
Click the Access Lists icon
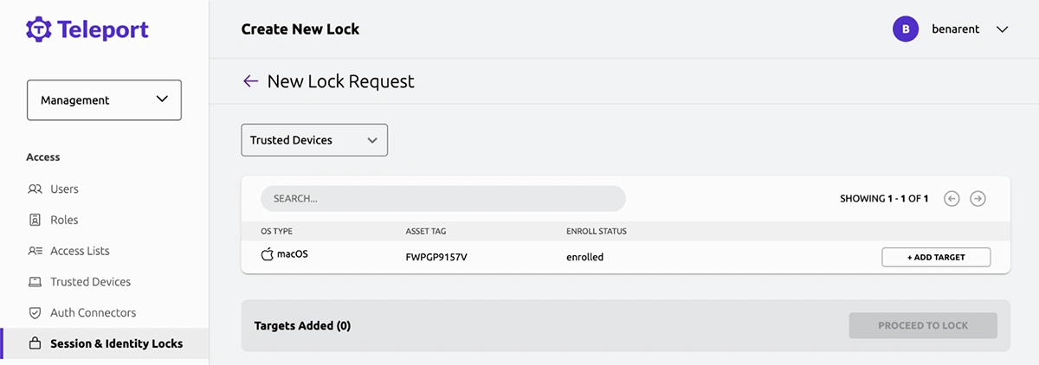35,251
